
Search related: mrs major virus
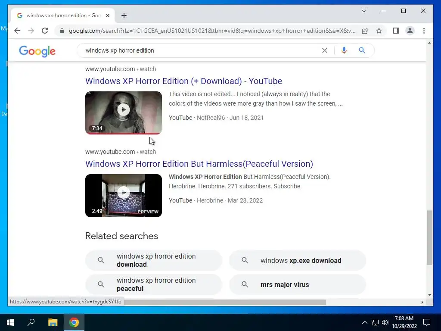298,284
